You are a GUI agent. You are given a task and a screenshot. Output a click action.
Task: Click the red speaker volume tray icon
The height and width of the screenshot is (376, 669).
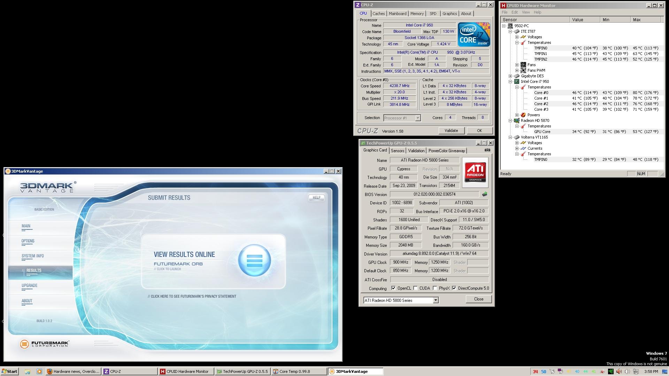[619, 371]
